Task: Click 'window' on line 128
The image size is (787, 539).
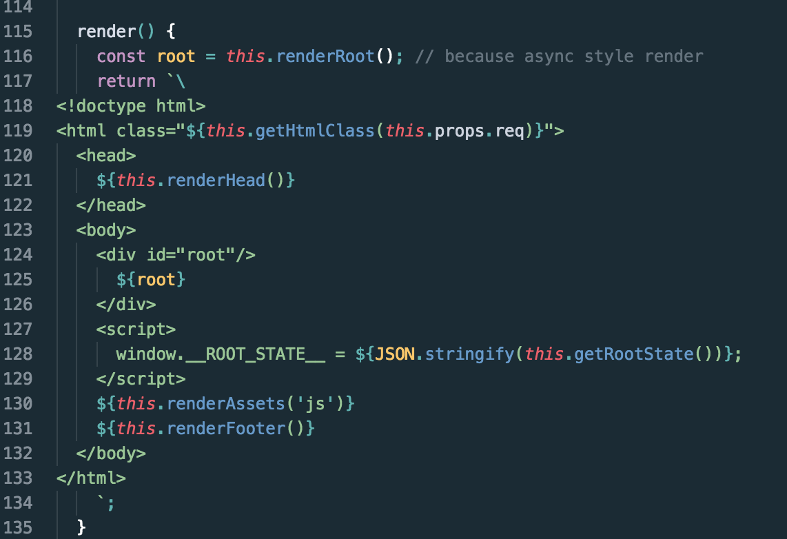Action: 146,354
